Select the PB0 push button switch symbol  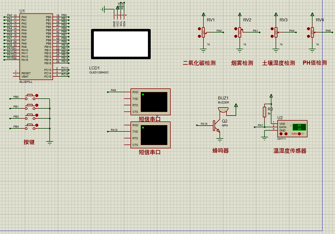[x=30, y=97]
